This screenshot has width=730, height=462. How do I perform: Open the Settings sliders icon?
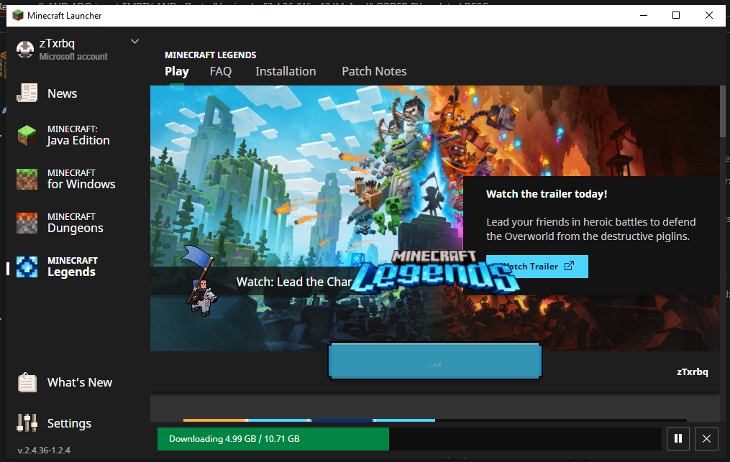[x=27, y=422]
